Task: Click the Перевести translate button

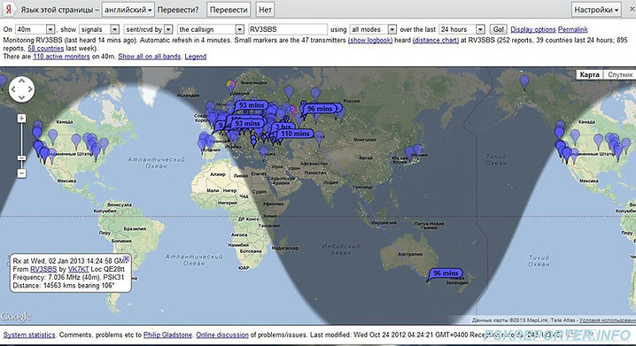Action: pyautogui.click(x=229, y=10)
